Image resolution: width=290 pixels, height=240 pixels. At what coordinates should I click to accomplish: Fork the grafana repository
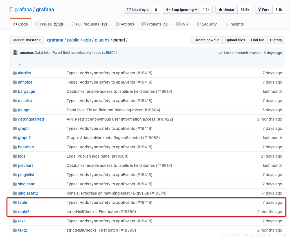264,10
